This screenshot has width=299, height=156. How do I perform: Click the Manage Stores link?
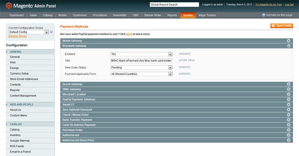pos(18,36)
